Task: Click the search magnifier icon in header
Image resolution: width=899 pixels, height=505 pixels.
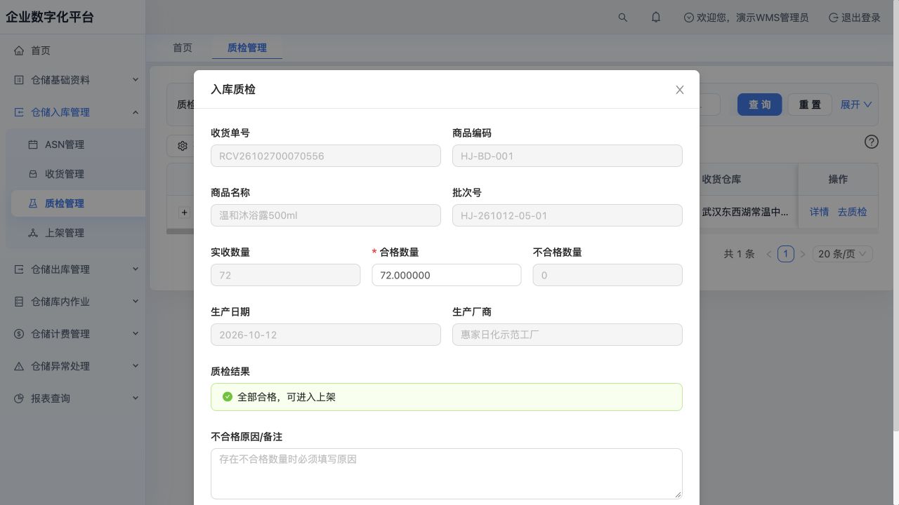Action: (x=622, y=18)
